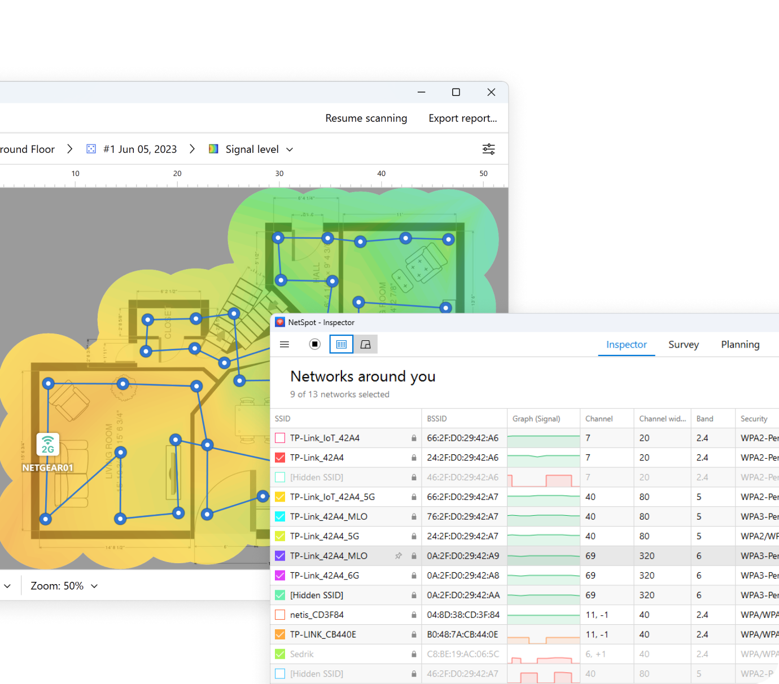Toggle the purple TP-Link_42A4_MLO color checkbox
The height and width of the screenshot is (684, 779).
[x=280, y=556]
